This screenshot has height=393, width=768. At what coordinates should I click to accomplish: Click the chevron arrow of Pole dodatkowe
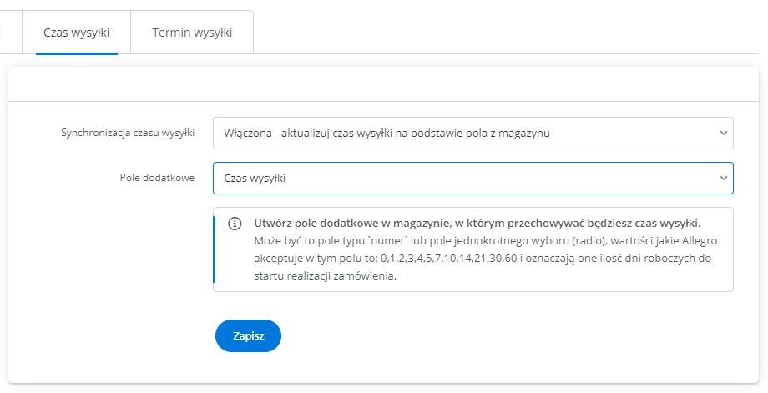point(724,179)
